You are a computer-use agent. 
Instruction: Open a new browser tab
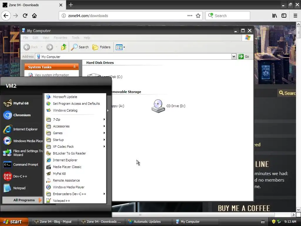[71, 5]
